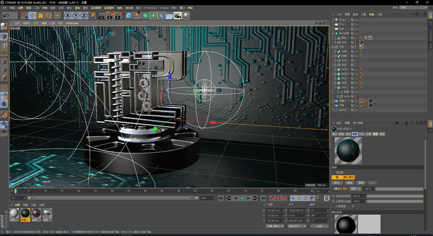The image size is (433, 236).
Task: Toggle the green checkmark for 挤压.4
Action: tap(357, 69)
